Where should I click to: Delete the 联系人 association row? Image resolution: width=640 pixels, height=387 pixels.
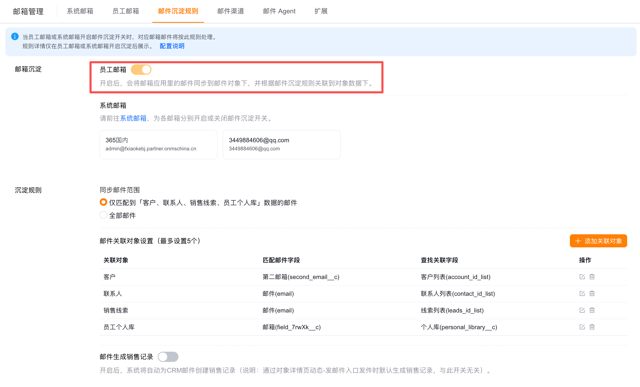(592, 293)
